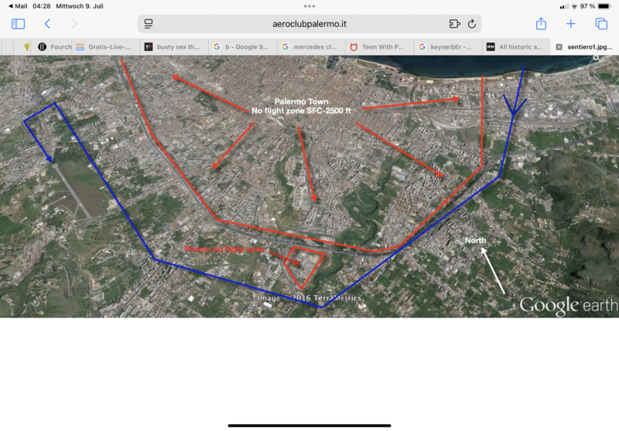Show the tab overview grid
This screenshot has height=431, width=619.
click(601, 24)
